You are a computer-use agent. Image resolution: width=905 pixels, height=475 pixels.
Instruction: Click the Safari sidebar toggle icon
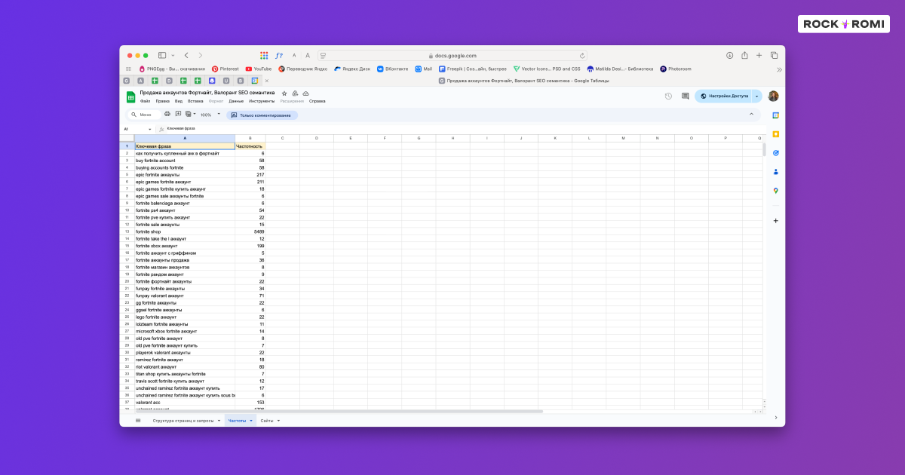click(x=162, y=55)
